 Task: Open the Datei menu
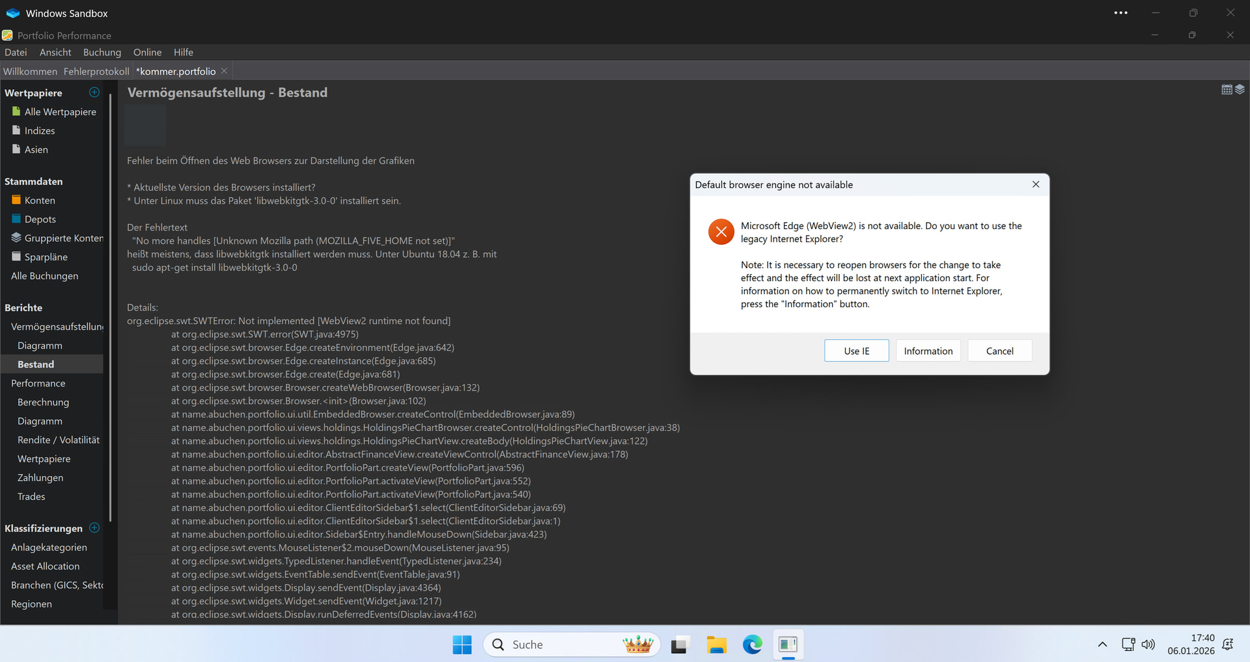(x=16, y=52)
